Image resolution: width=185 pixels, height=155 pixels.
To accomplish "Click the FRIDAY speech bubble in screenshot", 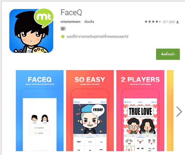I will pos(98,110).
